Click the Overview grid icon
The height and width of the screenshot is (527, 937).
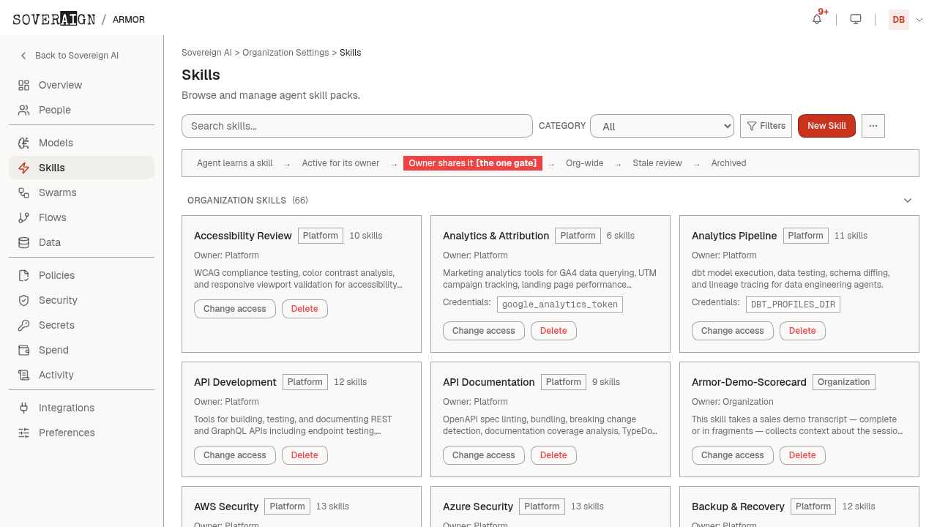tap(24, 85)
